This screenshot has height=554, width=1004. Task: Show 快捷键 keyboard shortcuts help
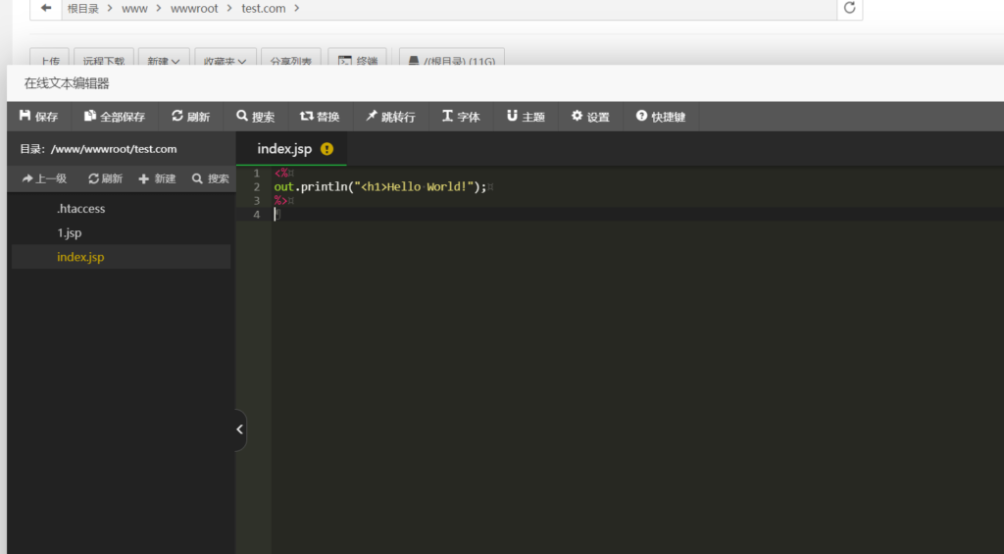(x=661, y=117)
